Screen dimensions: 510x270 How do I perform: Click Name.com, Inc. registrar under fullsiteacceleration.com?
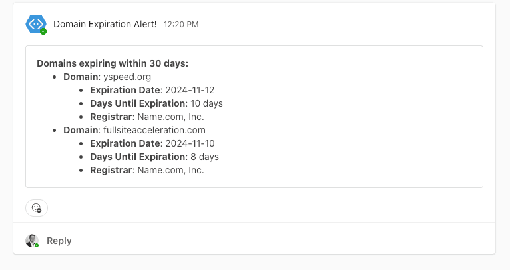coord(170,171)
